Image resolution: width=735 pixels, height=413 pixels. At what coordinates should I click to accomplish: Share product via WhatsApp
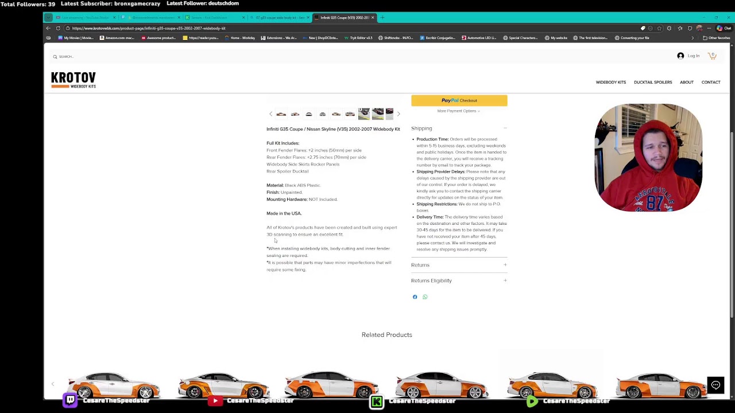pyautogui.click(x=425, y=297)
